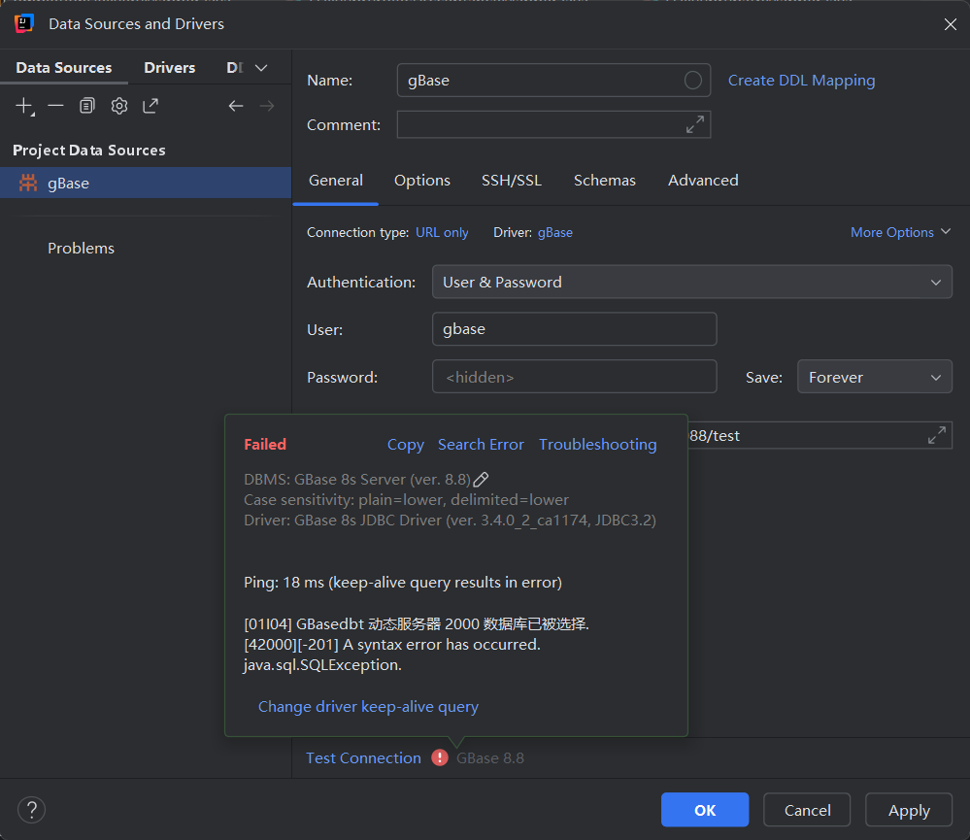Copy the failed connection error
The height and width of the screenshot is (840, 970).
point(405,444)
